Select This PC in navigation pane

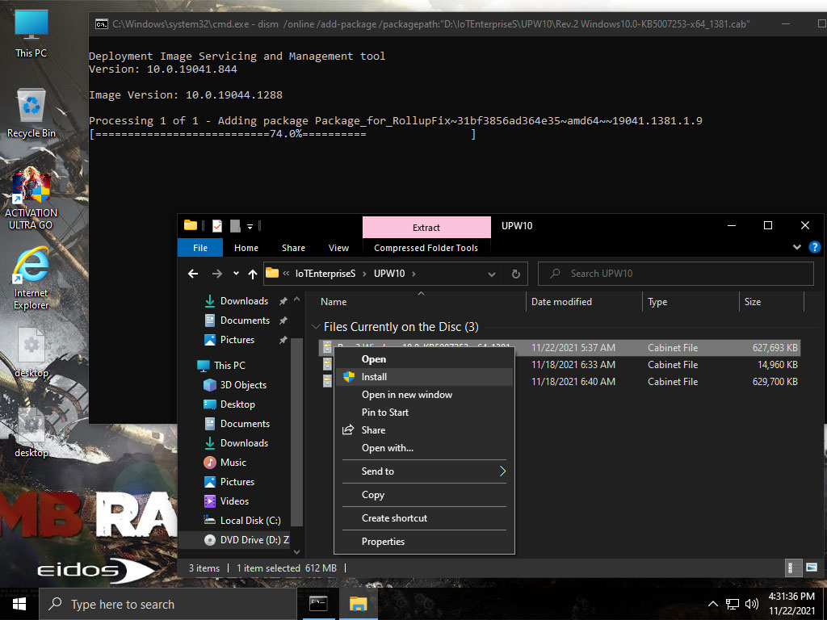[229, 366]
